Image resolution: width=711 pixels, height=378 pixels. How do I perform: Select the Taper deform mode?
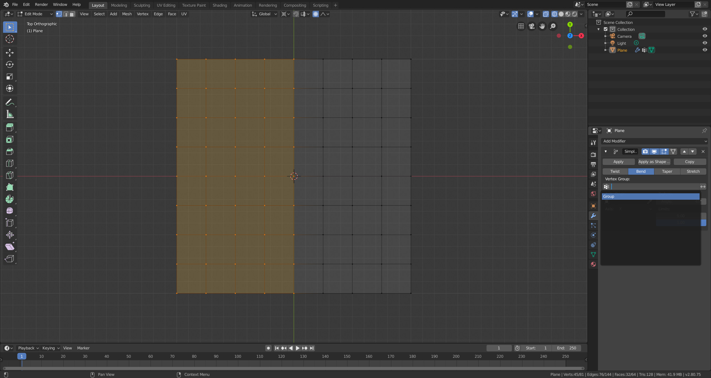(x=667, y=172)
